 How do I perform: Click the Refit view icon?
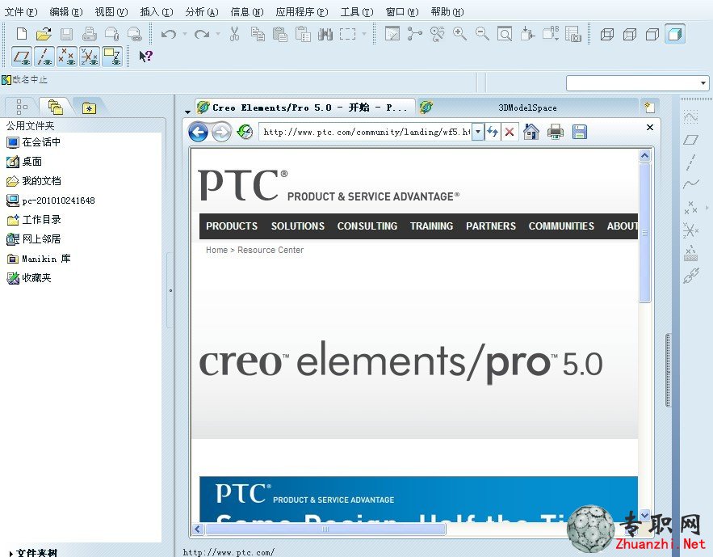(505, 34)
